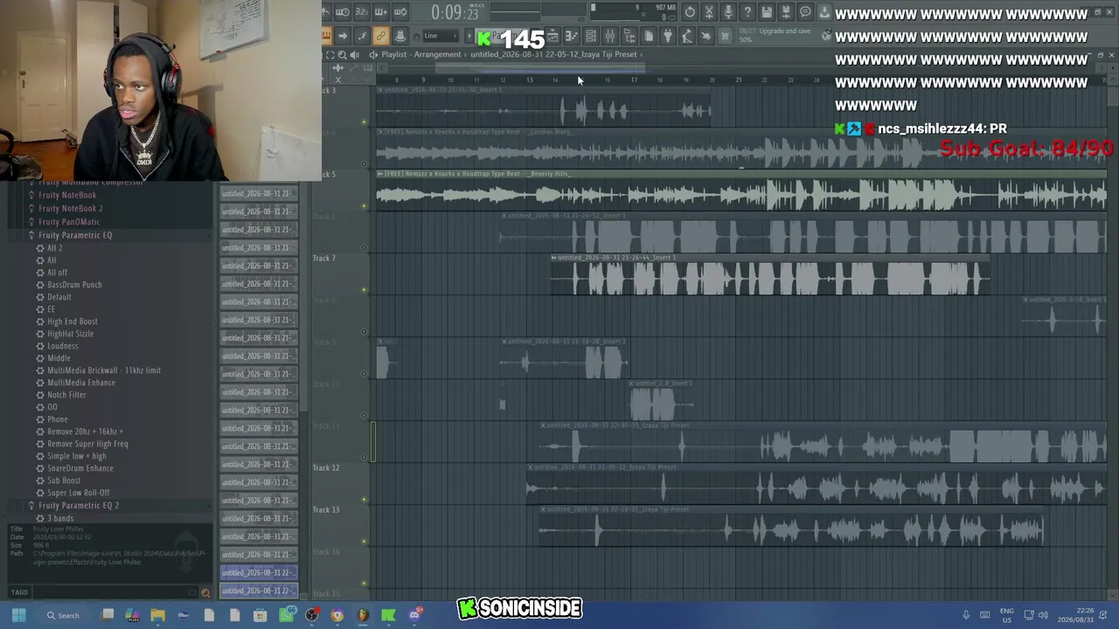The image size is (1119, 629).
Task: Toggle the metronome-style wait for input button
Action: click(x=342, y=12)
